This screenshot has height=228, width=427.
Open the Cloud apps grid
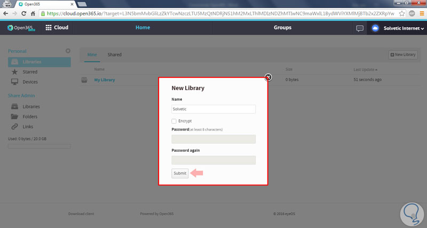pos(57,28)
